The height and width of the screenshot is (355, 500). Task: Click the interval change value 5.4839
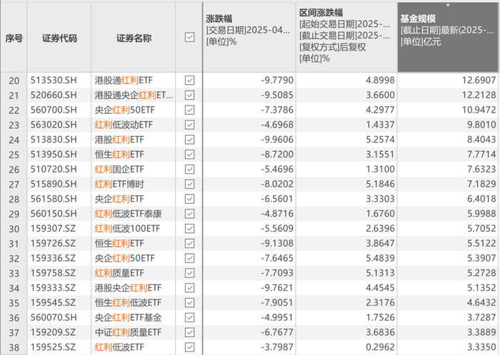[380, 258]
